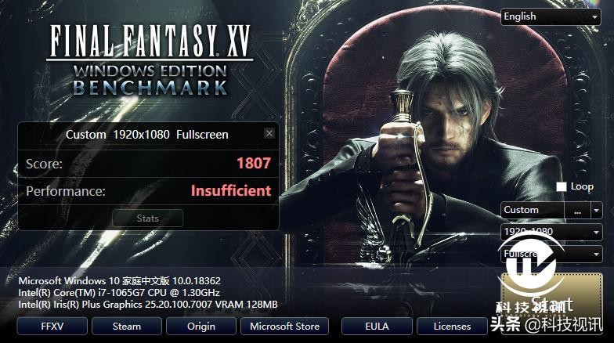Viewport: 614px width, 343px height.
Task: Click the Stats button
Action: 147,218
